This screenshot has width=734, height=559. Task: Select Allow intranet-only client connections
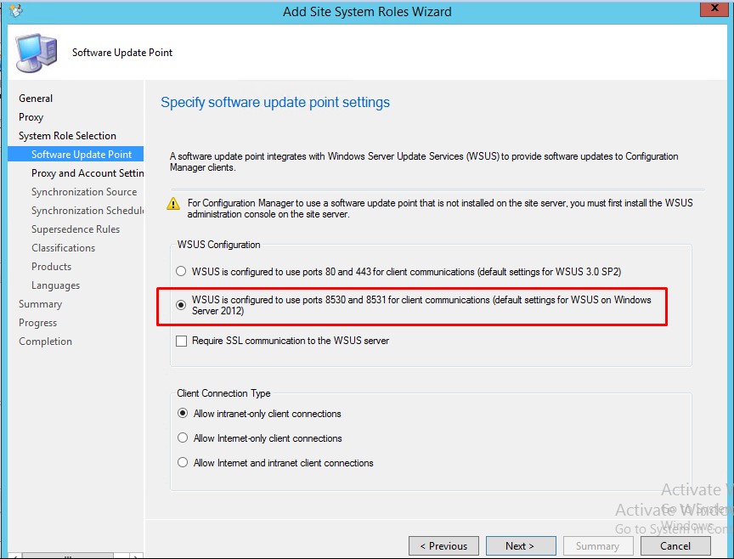coord(183,414)
